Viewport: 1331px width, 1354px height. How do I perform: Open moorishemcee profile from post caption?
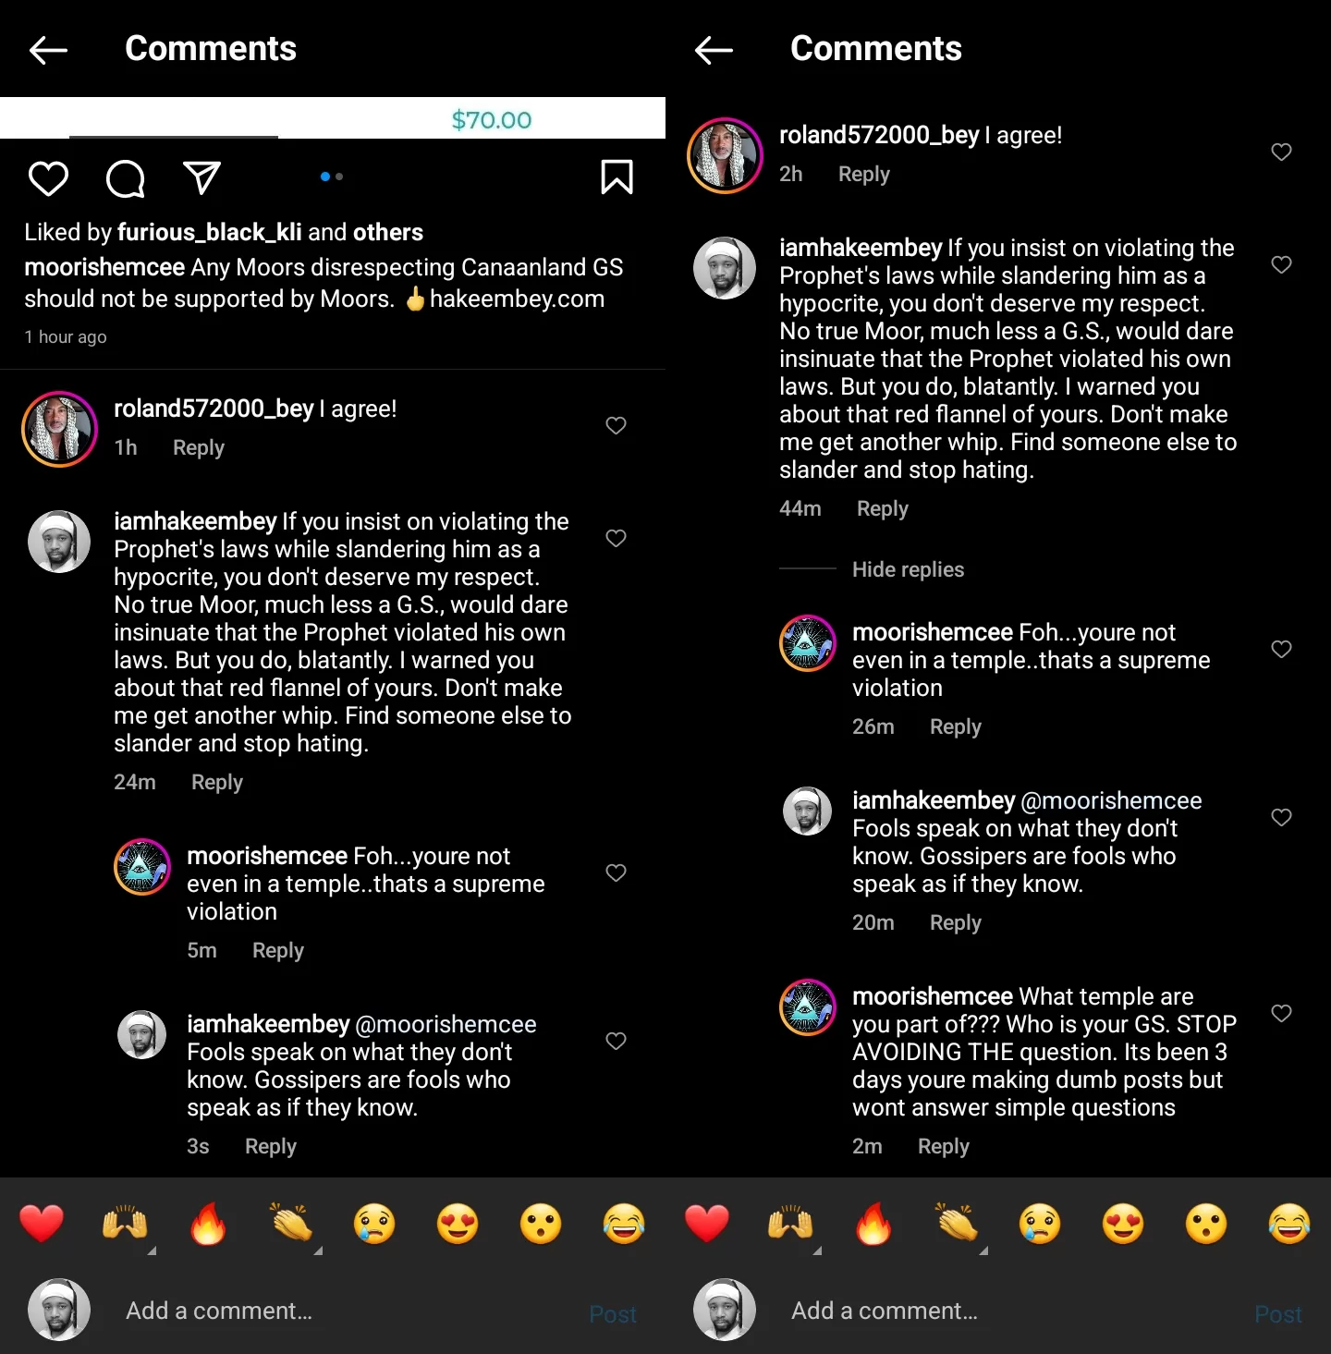click(x=104, y=267)
